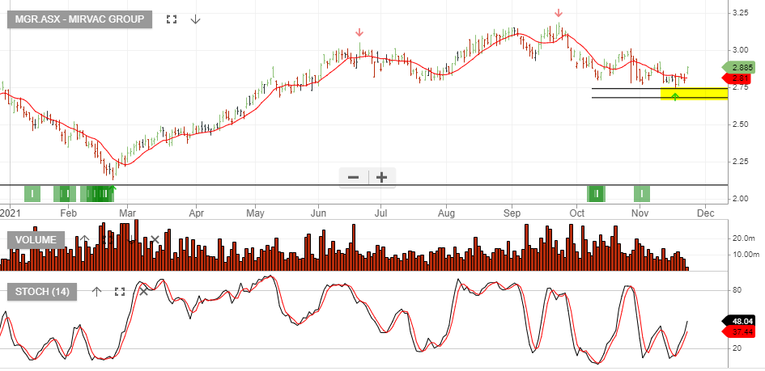The image size is (765, 371).
Task: Click the MGR.ASX - MIRVAC GROUP chart label
Action: click(x=79, y=19)
